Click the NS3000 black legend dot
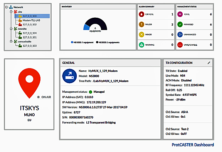222x152 pixels. pos(97,42)
